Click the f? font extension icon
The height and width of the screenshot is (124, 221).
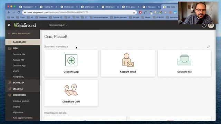tap(145, 12)
